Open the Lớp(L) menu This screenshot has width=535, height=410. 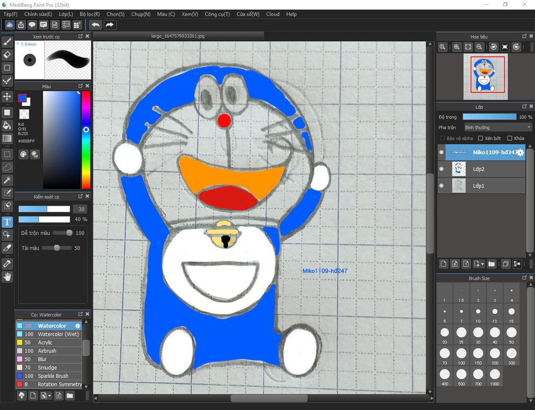point(66,14)
